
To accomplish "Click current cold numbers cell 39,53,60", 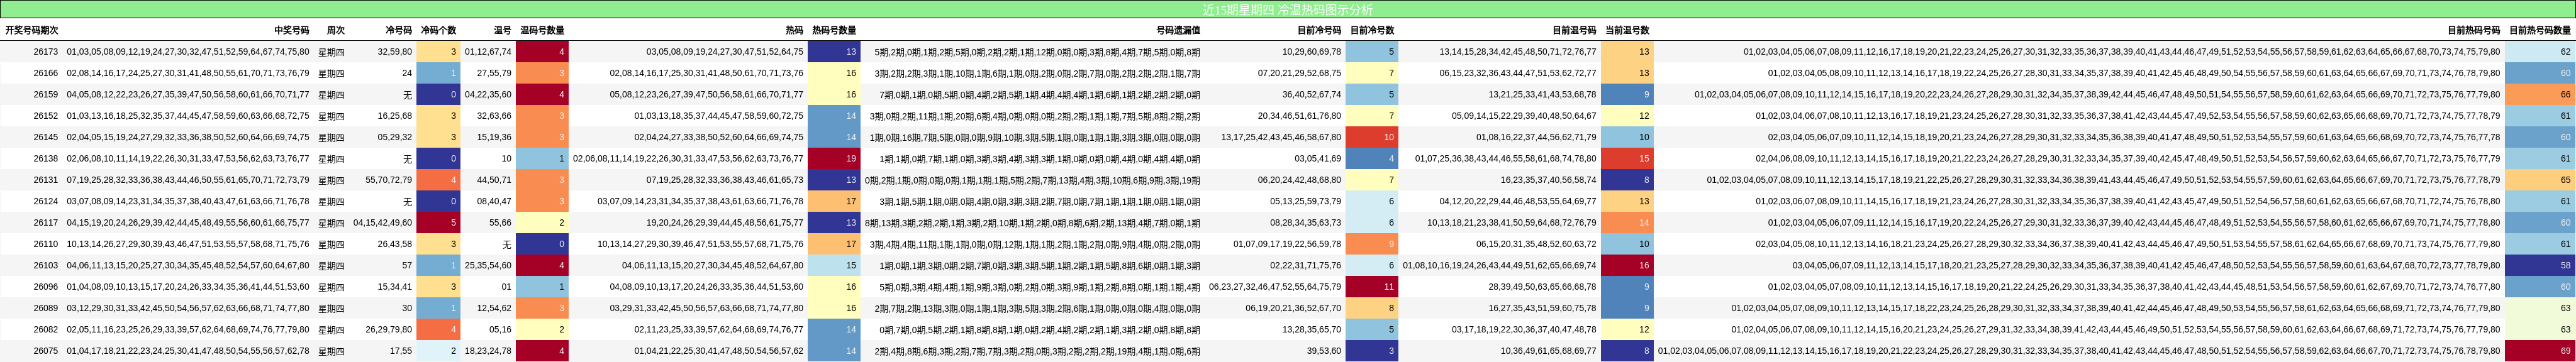I will [1324, 351].
